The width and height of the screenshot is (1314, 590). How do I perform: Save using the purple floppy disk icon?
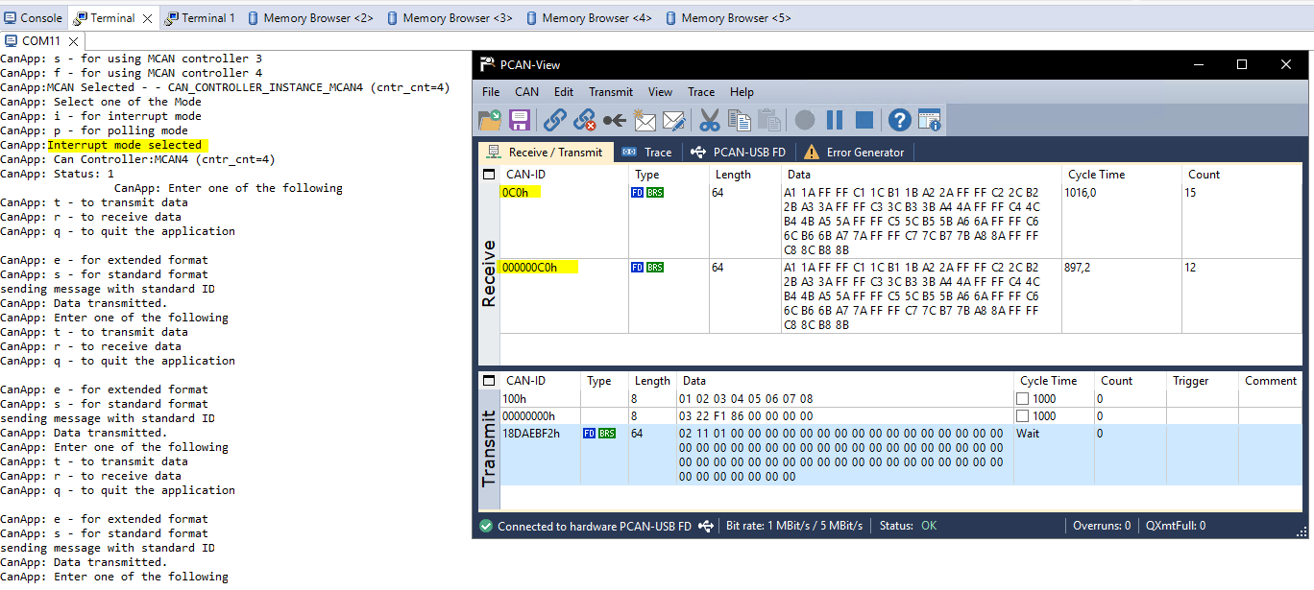tap(520, 120)
